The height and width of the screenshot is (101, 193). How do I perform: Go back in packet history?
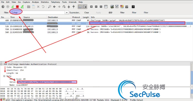(x=54, y=7)
